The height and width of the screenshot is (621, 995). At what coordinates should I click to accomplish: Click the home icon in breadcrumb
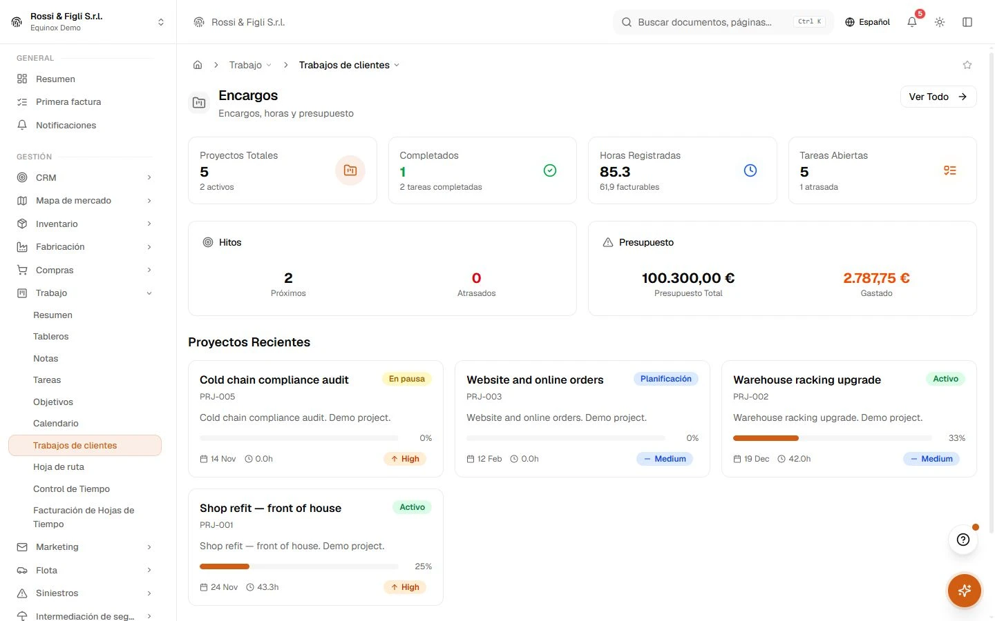point(198,65)
